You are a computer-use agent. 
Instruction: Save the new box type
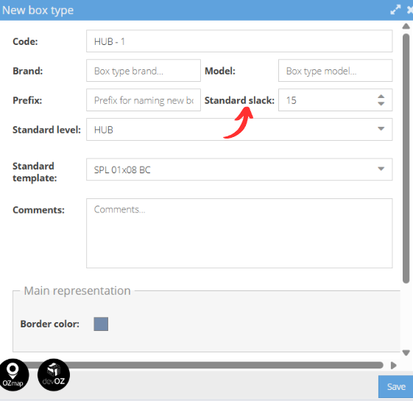click(396, 387)
